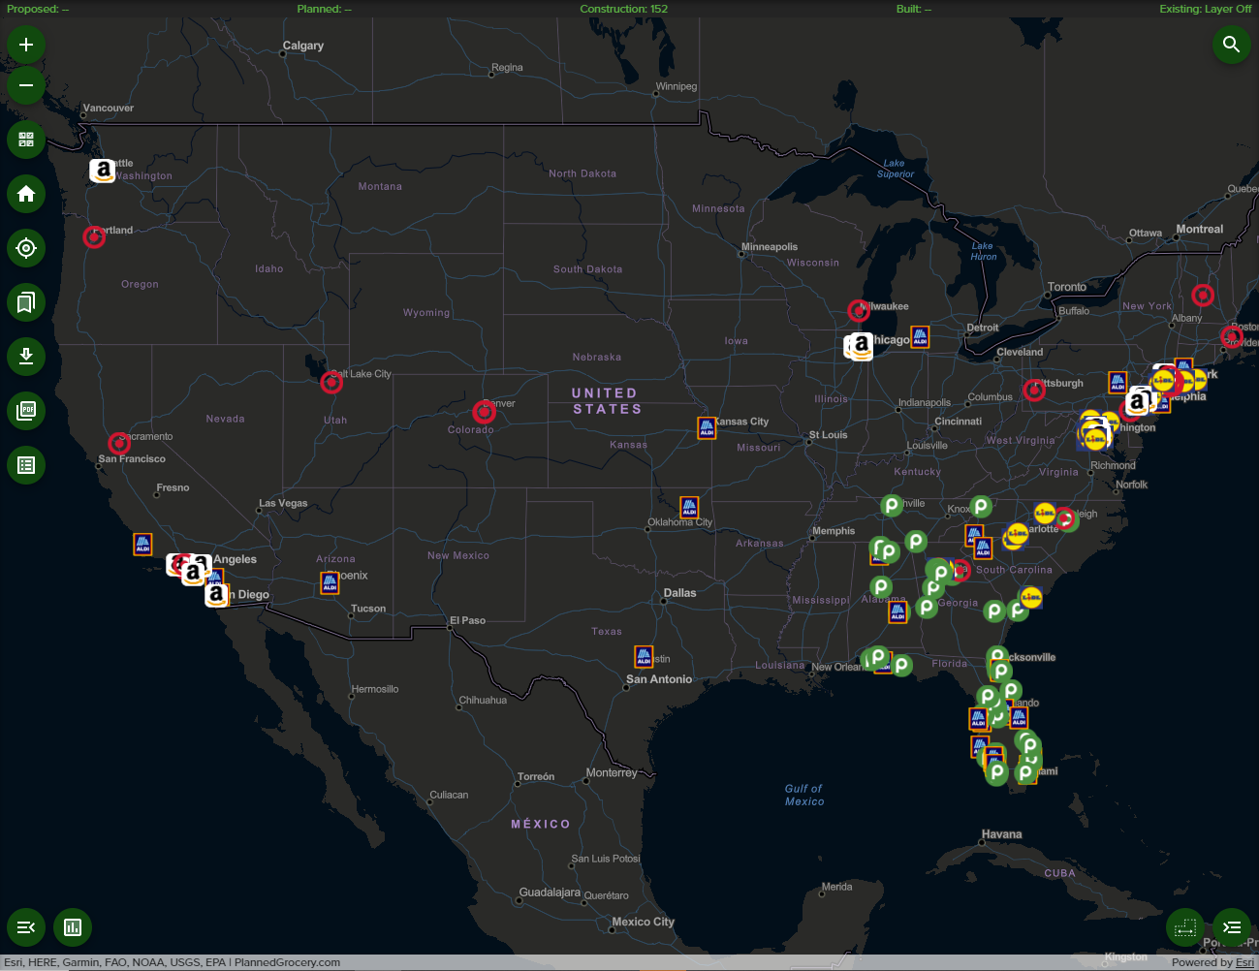Select the Amazon marker at Chicago
1259x971 pixels.
(861, 346)
